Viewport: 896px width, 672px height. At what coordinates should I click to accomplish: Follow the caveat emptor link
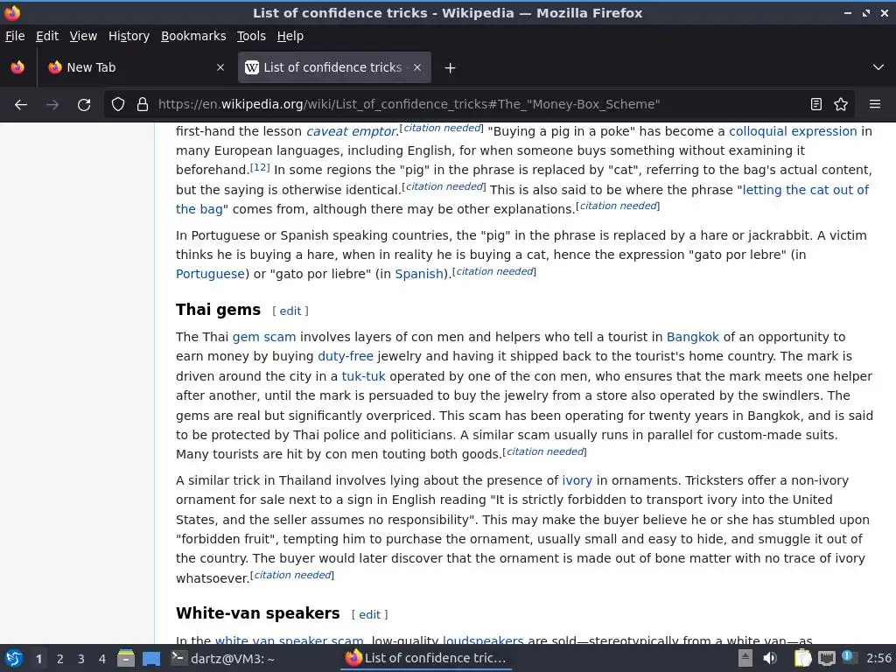coord(352,131)
